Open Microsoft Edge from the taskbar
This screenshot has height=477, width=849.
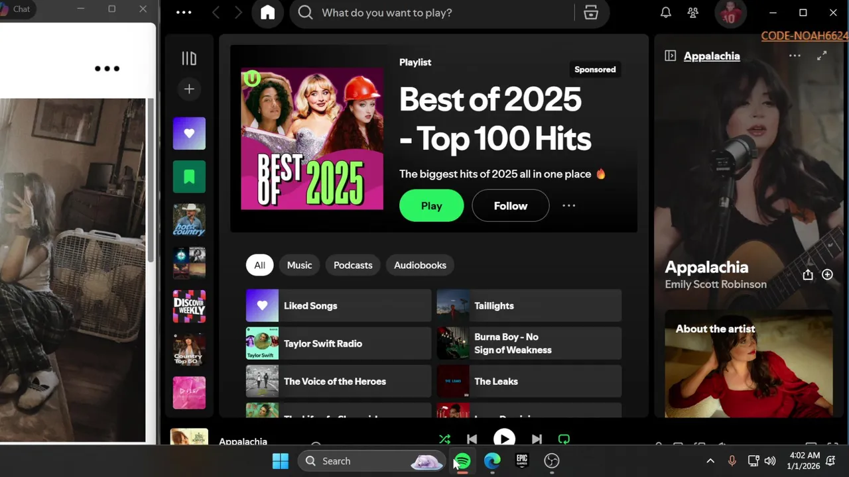point(492,461)
